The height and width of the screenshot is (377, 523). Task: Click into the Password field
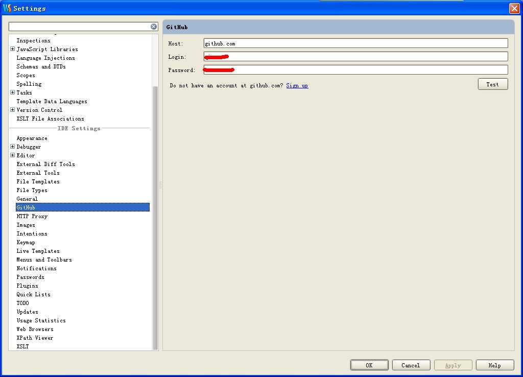[355, 70]
